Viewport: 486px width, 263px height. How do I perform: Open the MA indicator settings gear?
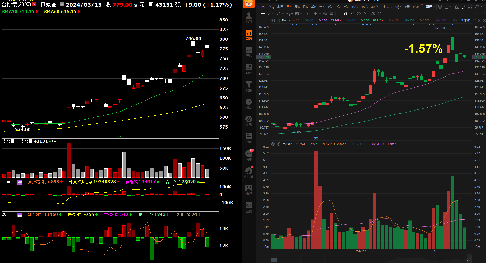coord(273,20)
